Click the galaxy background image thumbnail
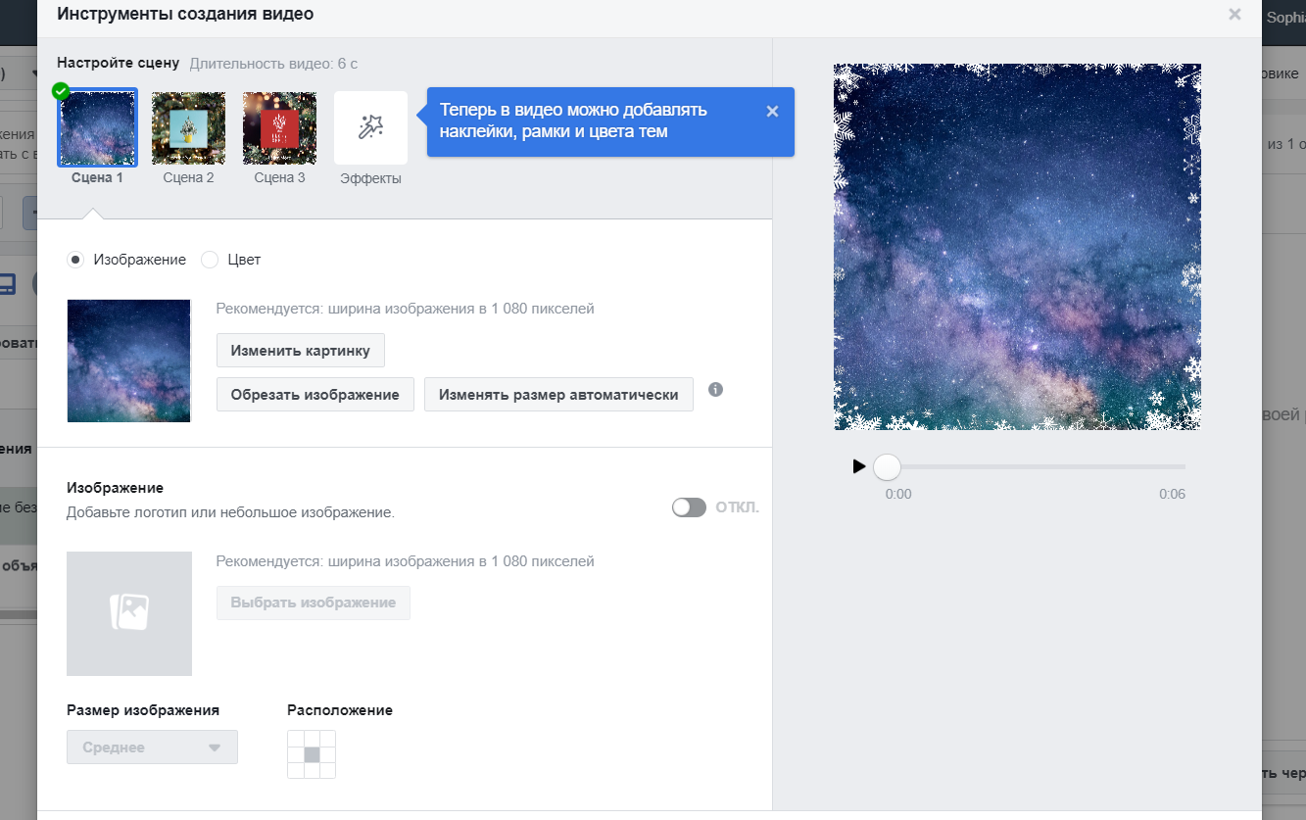1306x820 pixels. pyautogui.click(x=129, y=361)
